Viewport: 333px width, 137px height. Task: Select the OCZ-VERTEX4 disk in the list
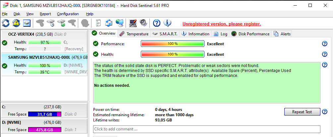point(44,42)
